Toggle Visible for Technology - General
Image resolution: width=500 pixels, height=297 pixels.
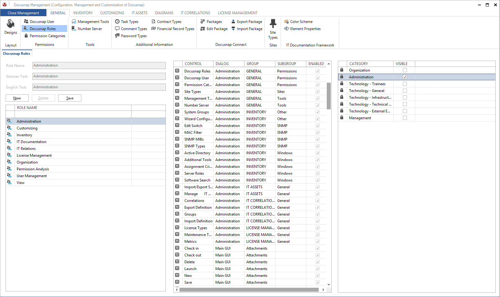coord(405,90)
